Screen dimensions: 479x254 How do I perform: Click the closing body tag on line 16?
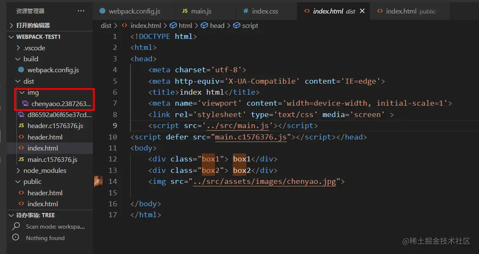point(145,204)
